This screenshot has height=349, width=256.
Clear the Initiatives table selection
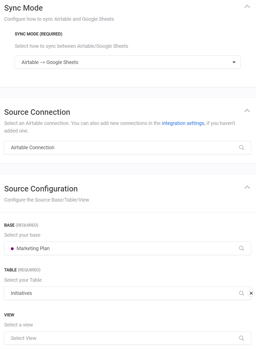tap(251, 293)
